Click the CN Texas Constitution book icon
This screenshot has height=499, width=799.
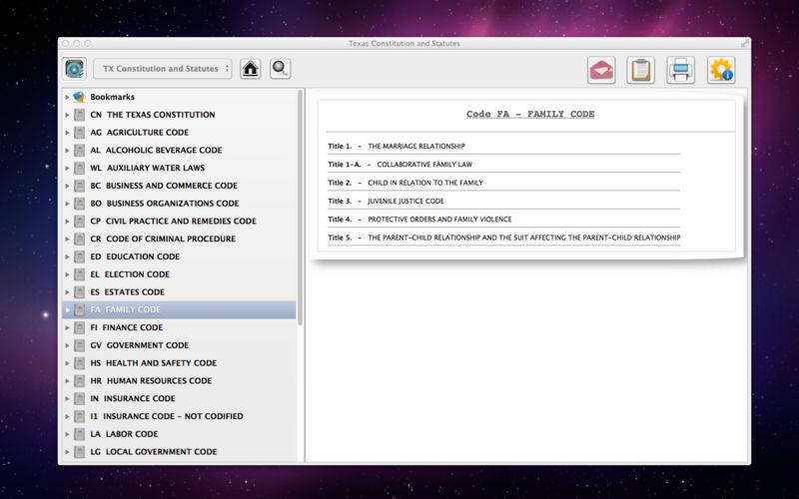(x=80, y=115)
